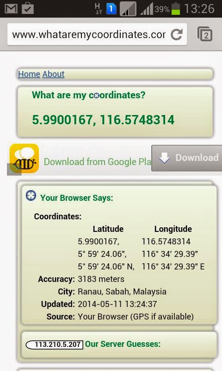Tap the SIM 1 indicator icon
The height and width of the screenshot is (371, 222).
click(x=111, y=9)
